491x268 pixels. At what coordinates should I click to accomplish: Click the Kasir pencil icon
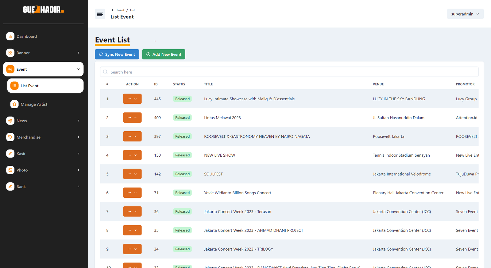coord(10,154)
